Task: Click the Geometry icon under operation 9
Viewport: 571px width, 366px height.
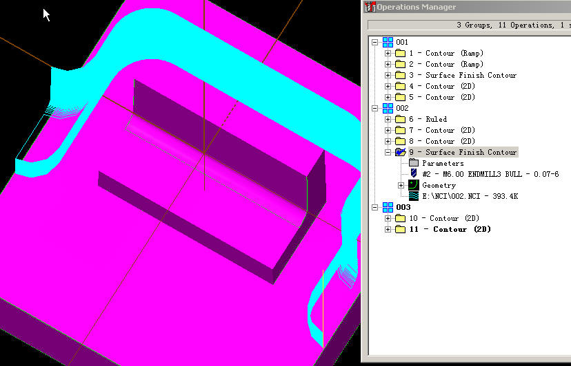Action: [414, 185]
